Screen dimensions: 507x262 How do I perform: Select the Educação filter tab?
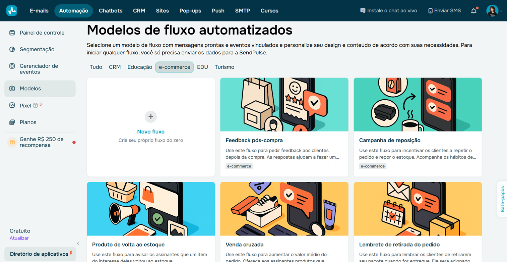[140, 67]
